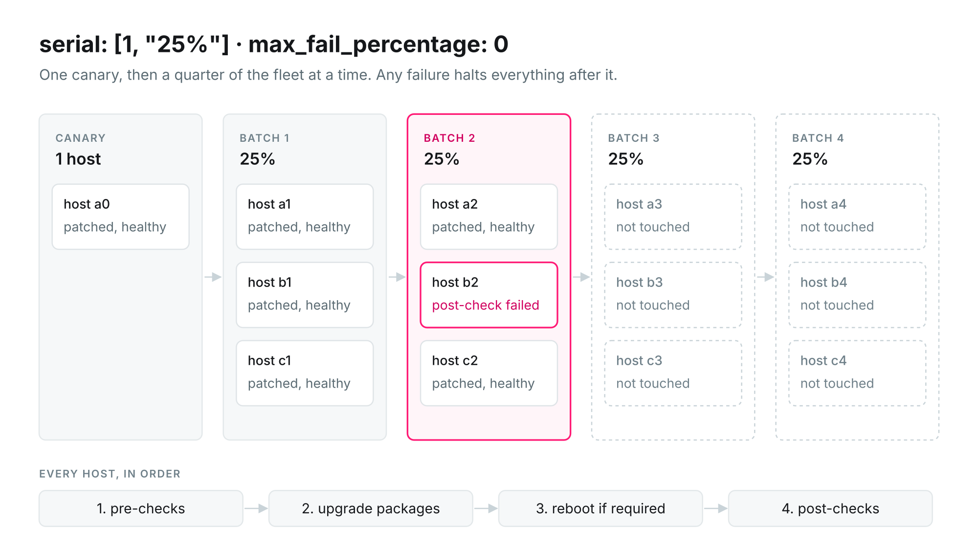
Task: Select host c1 patched card
Action: 305,373
